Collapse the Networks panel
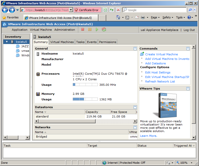199x166 pixels. click(135, 127)
